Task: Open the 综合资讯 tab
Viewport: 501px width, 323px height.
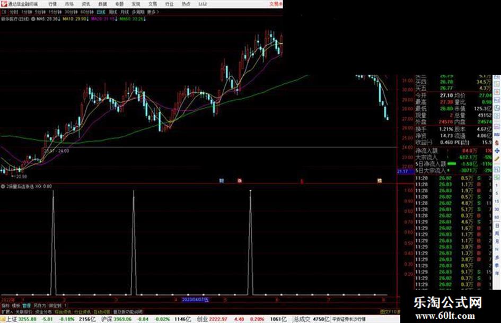Action: tap(63, 311)
